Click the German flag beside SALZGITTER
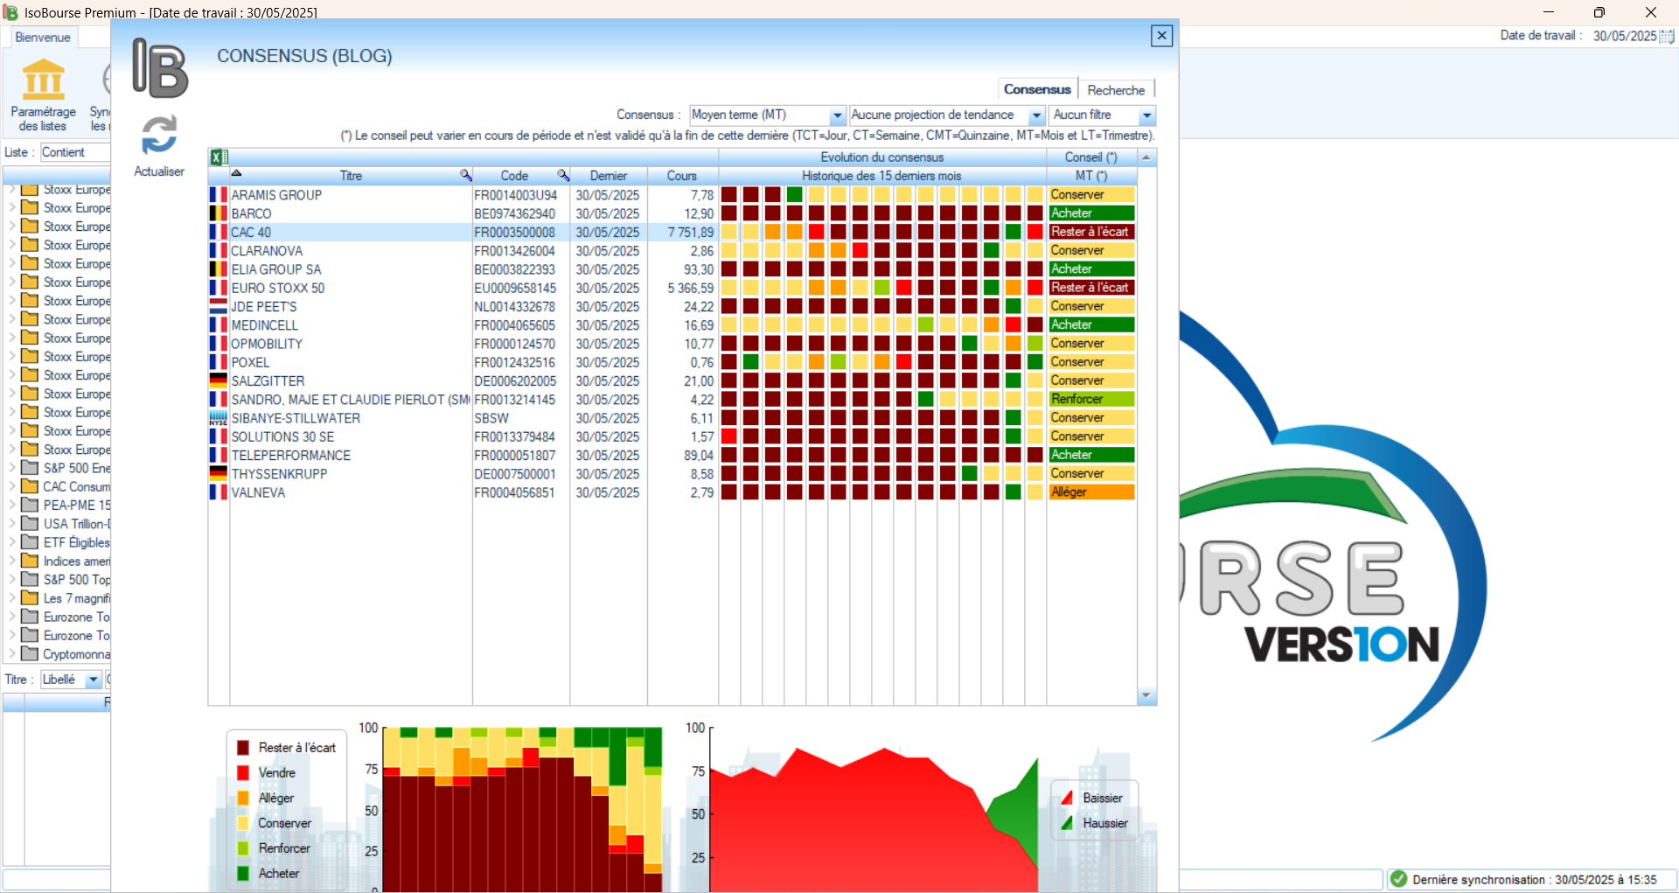Screen dimensions: 1679x893 218,381
